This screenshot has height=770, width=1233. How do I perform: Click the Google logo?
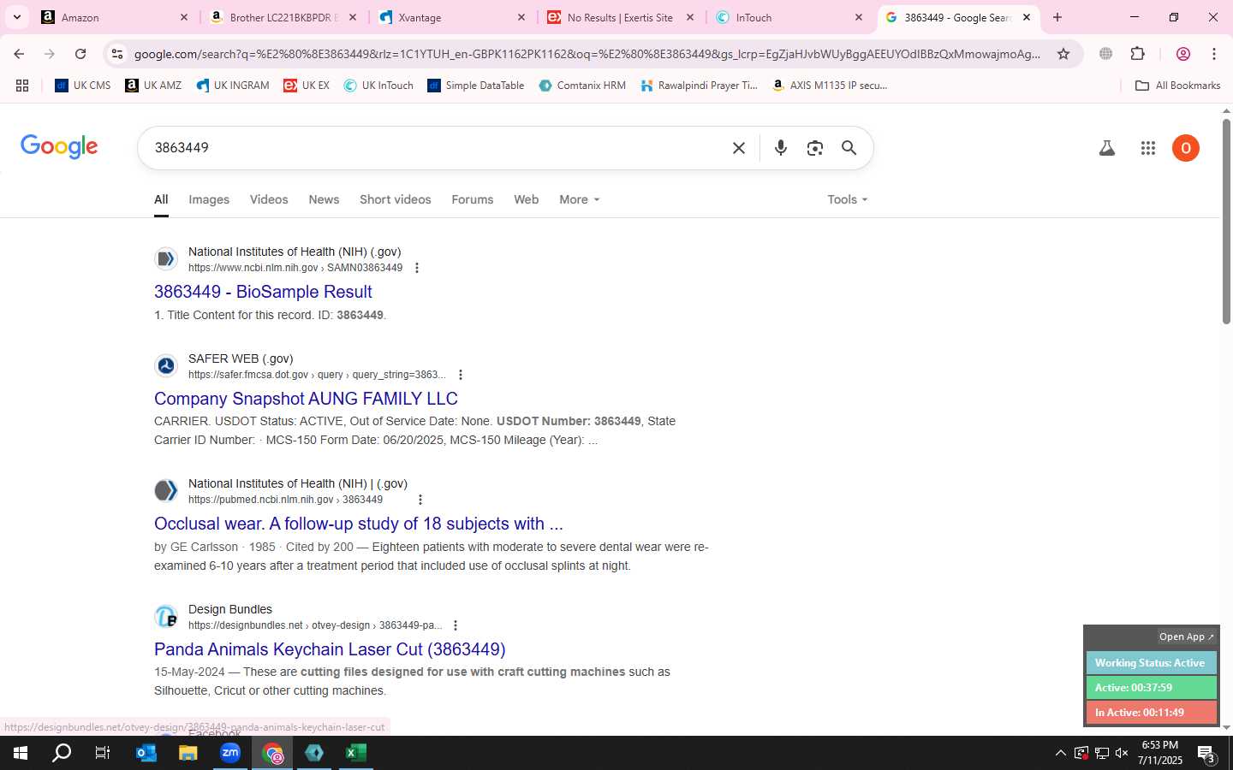pyautogui.click(x=59, y=146)
